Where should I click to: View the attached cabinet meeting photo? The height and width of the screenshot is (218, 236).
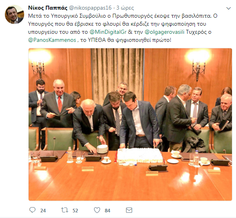tap(130, 124)
